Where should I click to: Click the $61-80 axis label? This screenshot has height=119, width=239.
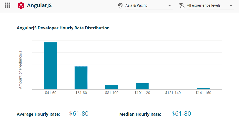click(x=81, y=93)
